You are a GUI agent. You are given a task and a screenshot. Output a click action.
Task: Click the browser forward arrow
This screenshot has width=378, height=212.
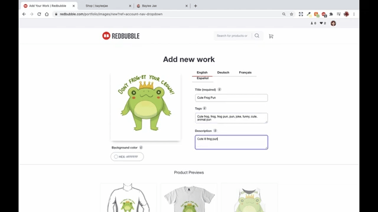coord(31,14)
